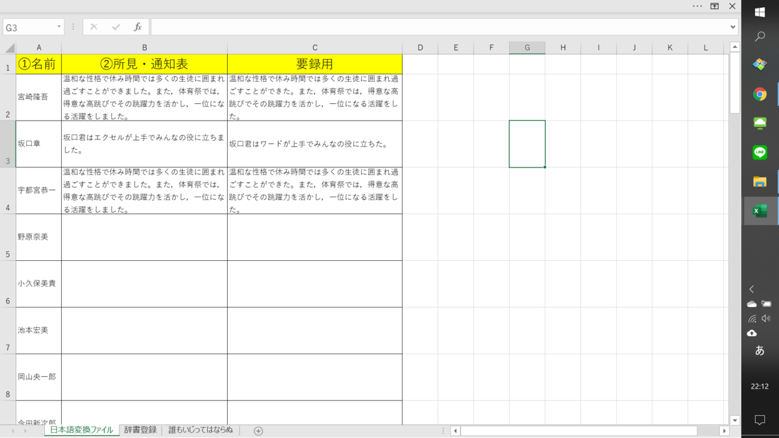
Task: Select cell with name 池本宏美
Action: point(39,331)
